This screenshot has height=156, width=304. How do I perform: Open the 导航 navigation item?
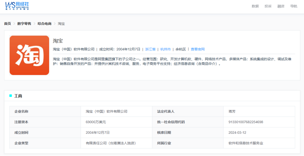coord(293,6)
